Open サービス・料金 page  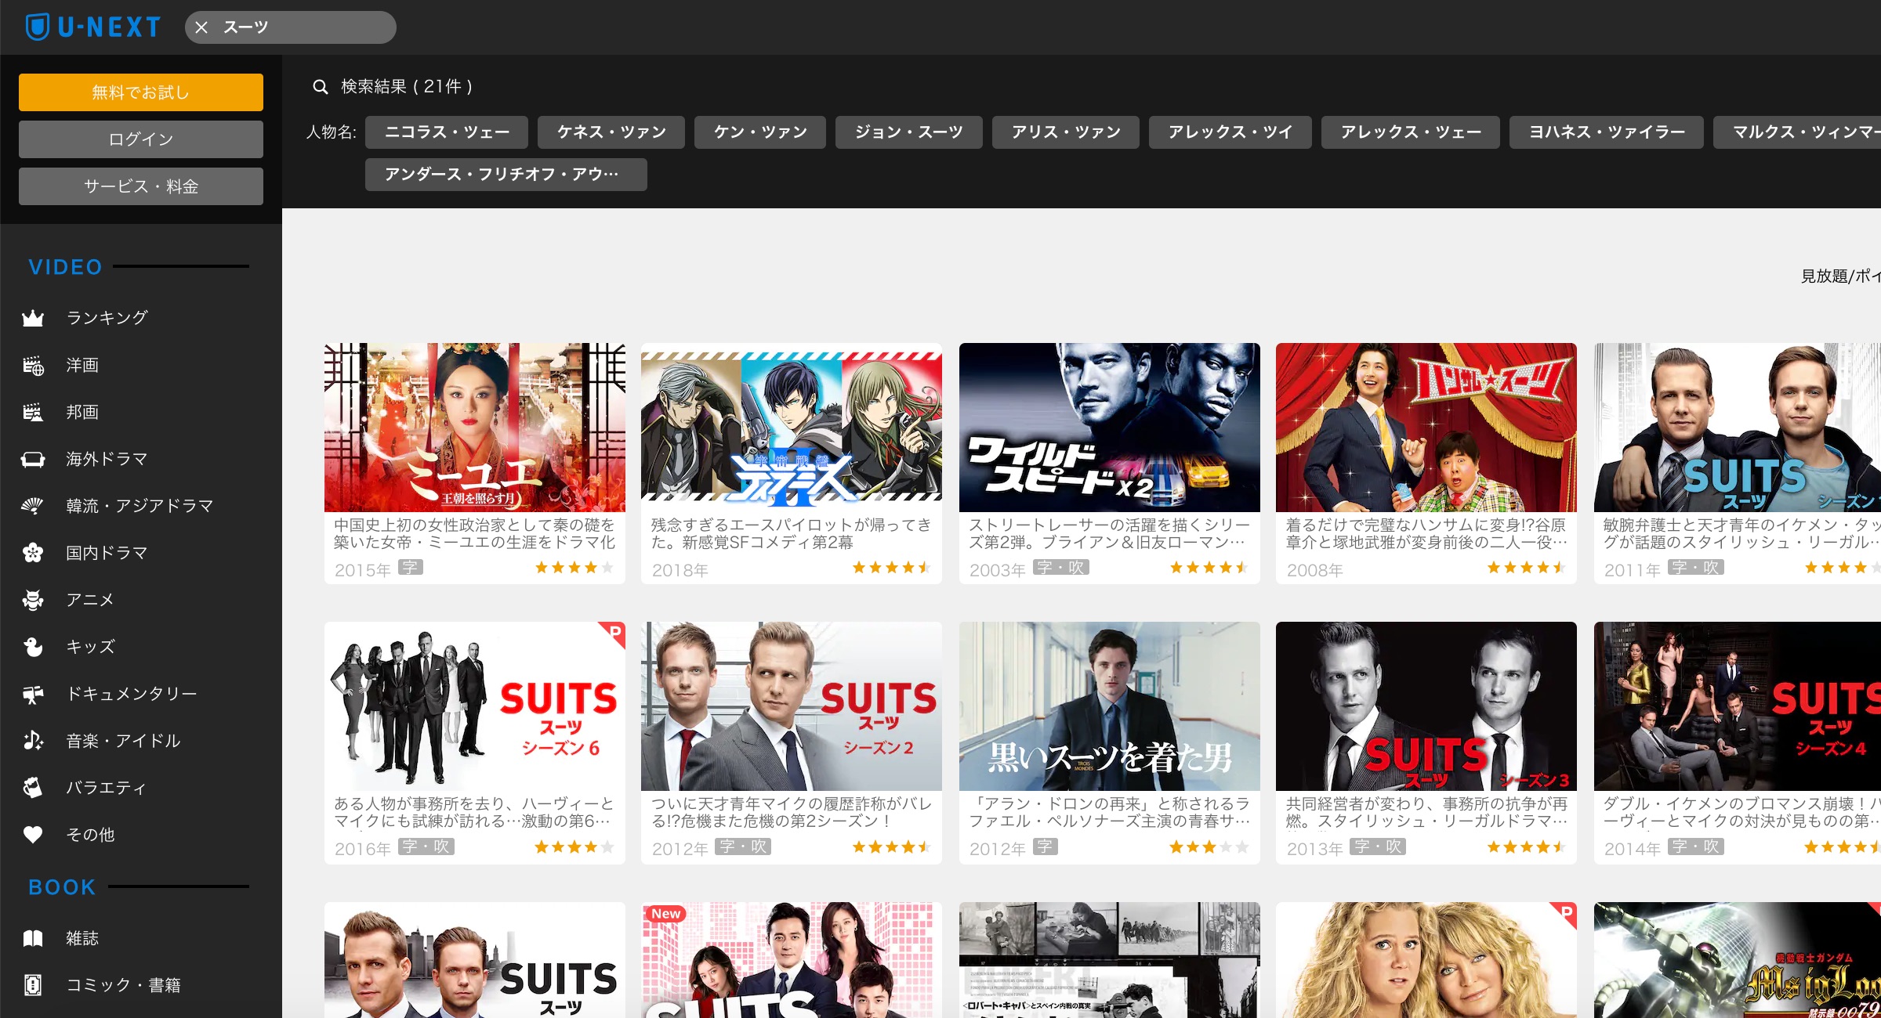141,186
